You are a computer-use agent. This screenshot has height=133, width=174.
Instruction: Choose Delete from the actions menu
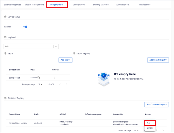tap(149, 128)
